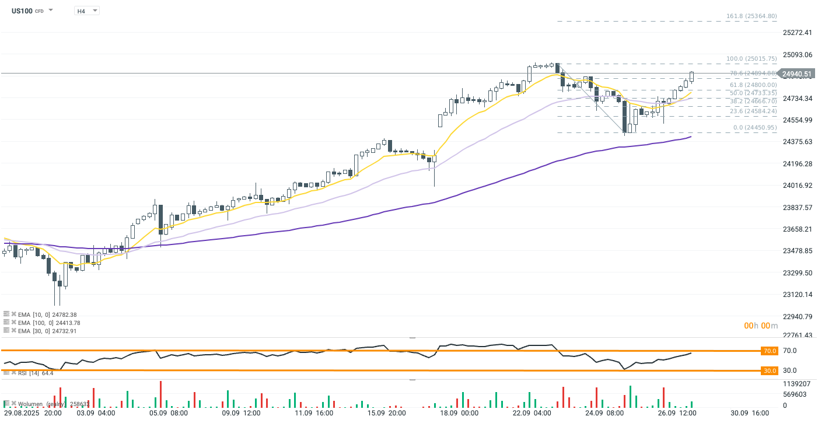Remove the RSI [14] indicator
Screen dimensions: 818x423
(x=13, y=373)
